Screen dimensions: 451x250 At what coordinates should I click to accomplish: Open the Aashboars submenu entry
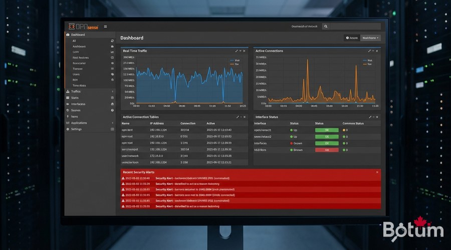pos(79,46)
